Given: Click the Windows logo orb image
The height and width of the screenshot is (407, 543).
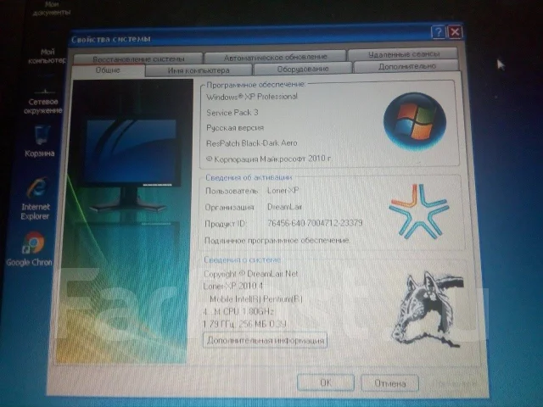Looking at the screenshot, I should click(415, 121).
